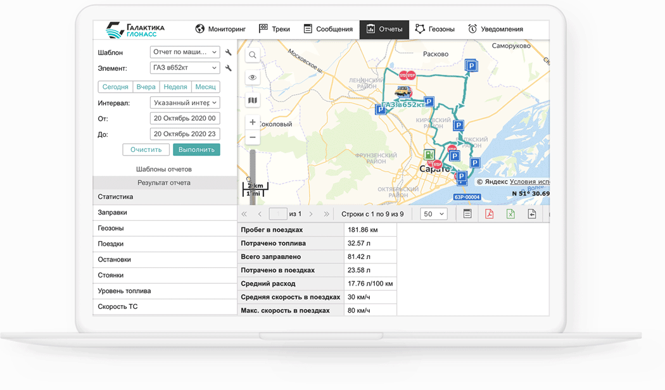665x390 pixels.
Task: Select the Неделя period button
Action: point(175,87)
